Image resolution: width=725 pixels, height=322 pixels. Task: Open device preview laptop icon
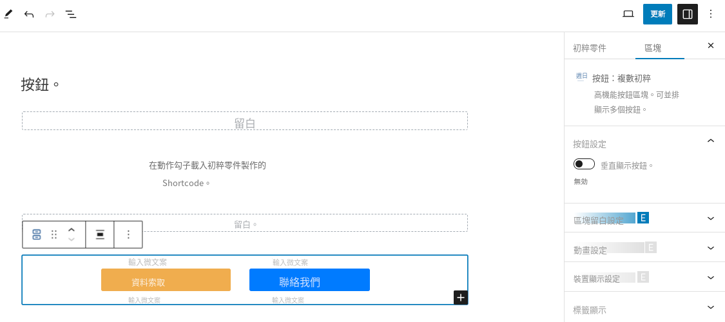pos(628,14)
